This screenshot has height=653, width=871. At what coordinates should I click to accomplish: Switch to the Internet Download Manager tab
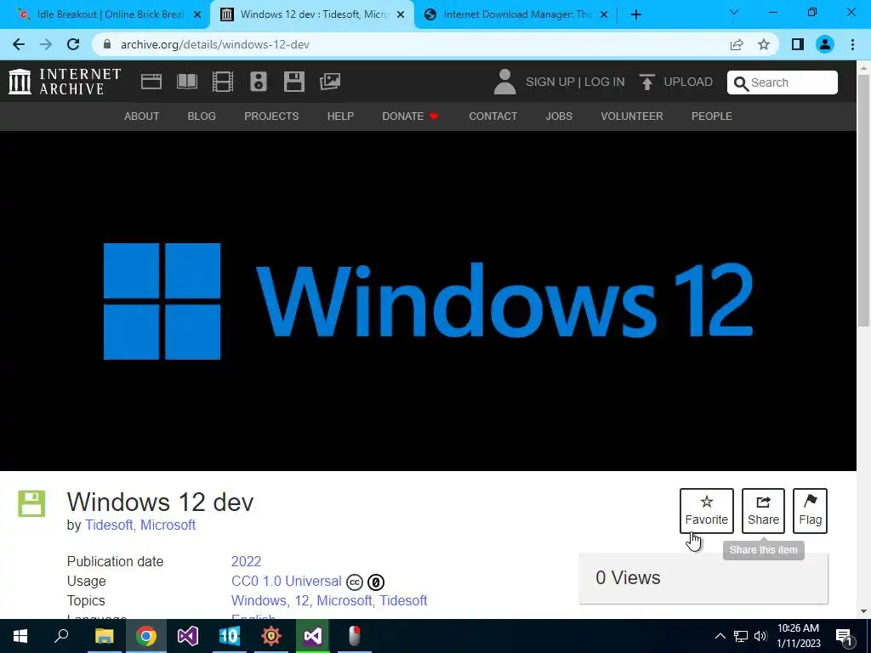[515, 14]
